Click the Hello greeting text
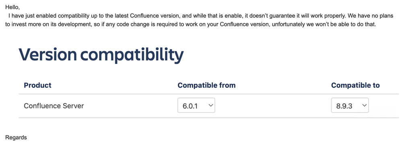Image resolution: width=402 pixels, height=146 pixels. pos(12,7)
